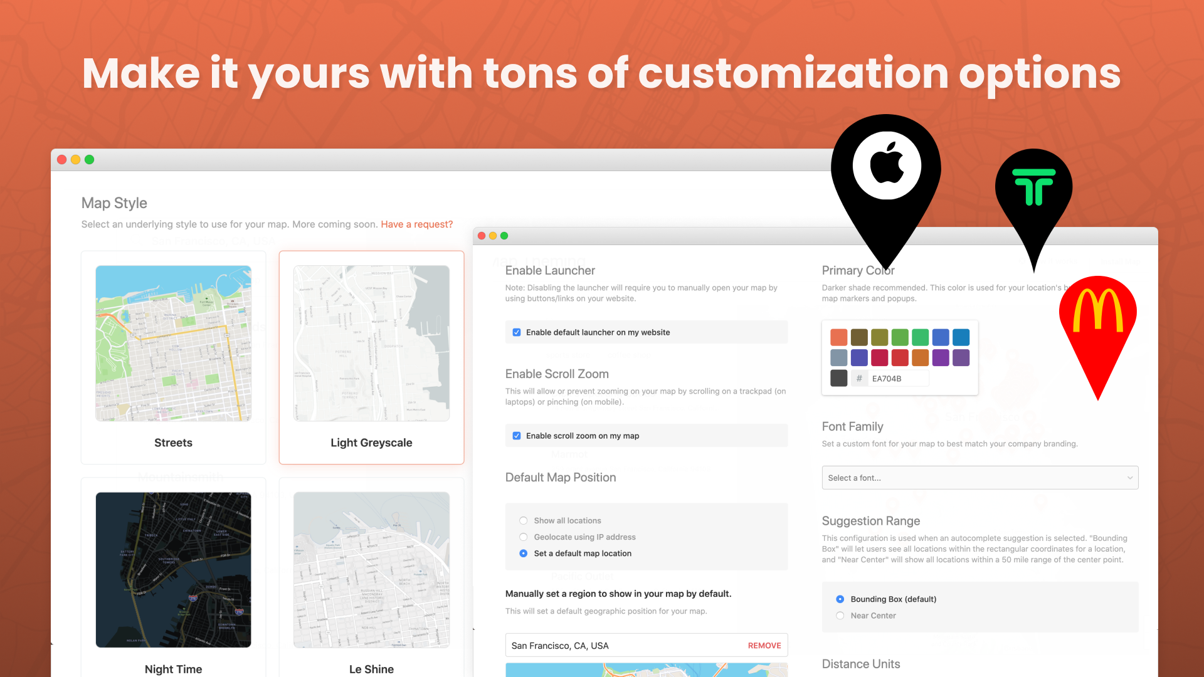Click the Suggestion Range heading

(870, 521)
